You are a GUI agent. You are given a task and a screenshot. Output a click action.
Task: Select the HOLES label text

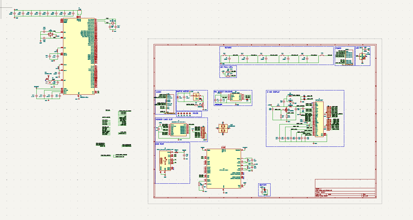click(195, 113)
